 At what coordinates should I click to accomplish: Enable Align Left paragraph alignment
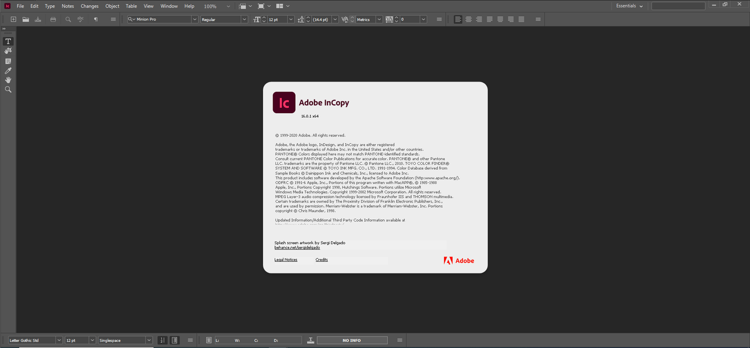coord(458,19)
